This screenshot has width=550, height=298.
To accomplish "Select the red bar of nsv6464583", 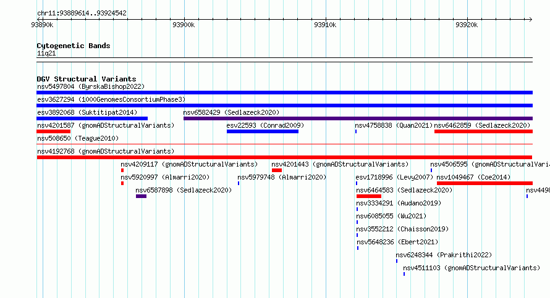I will point(369,196).
